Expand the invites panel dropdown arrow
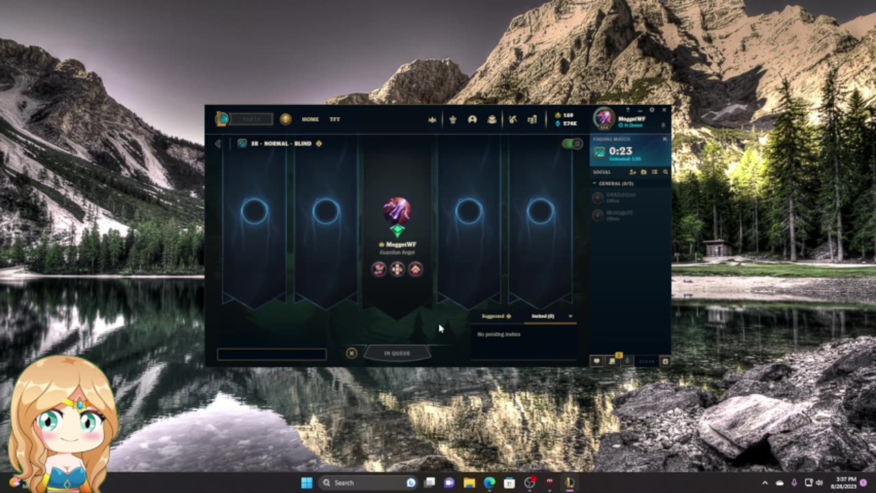The image size is (876, 493). tap(570, 316)
